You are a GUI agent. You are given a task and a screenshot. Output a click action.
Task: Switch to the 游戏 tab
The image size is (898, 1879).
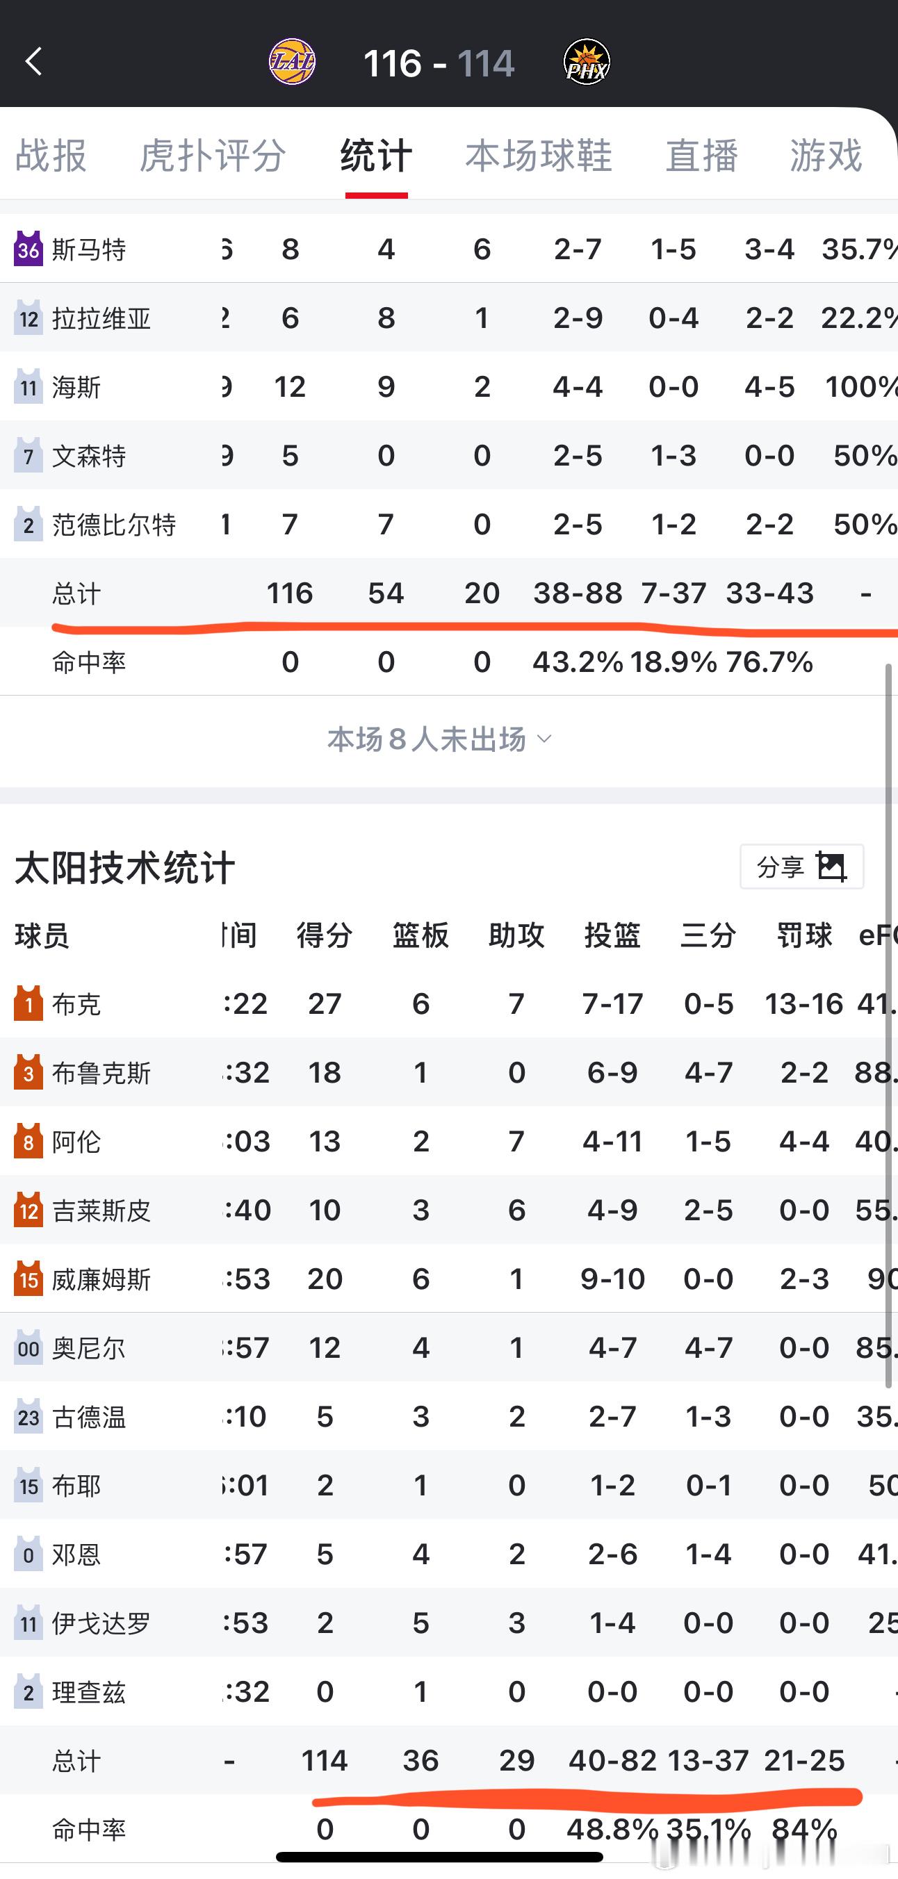[x=825, y=156]
